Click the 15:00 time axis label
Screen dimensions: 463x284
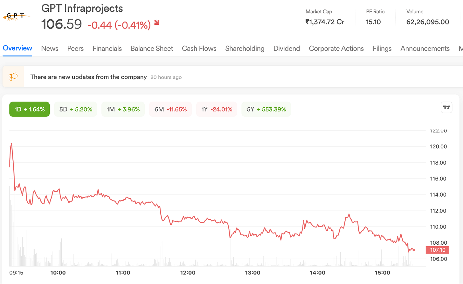coord(382,273)
